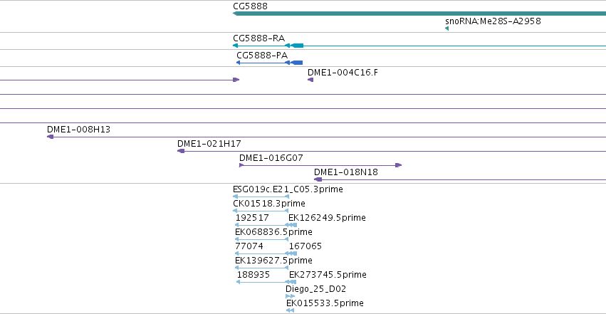Click the CG5888-RA transcript exon block
Image resolution: width=606 pixels, height=314 pixels.
[x=297, y=46]
